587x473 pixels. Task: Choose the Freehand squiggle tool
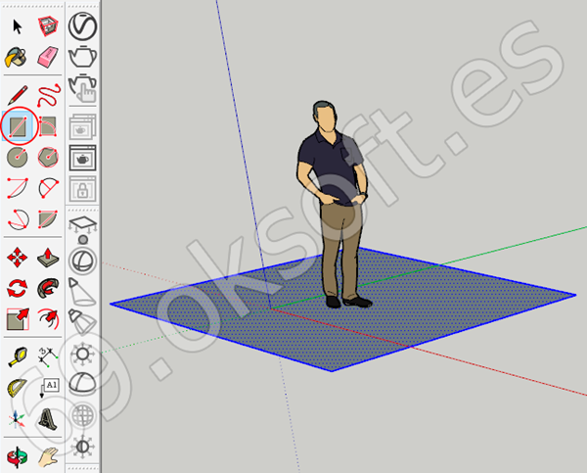(x=49, y=95)
